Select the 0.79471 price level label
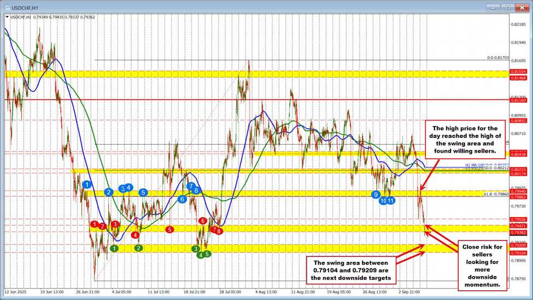Viewport: 533px width, 300px height. point(519,226)
